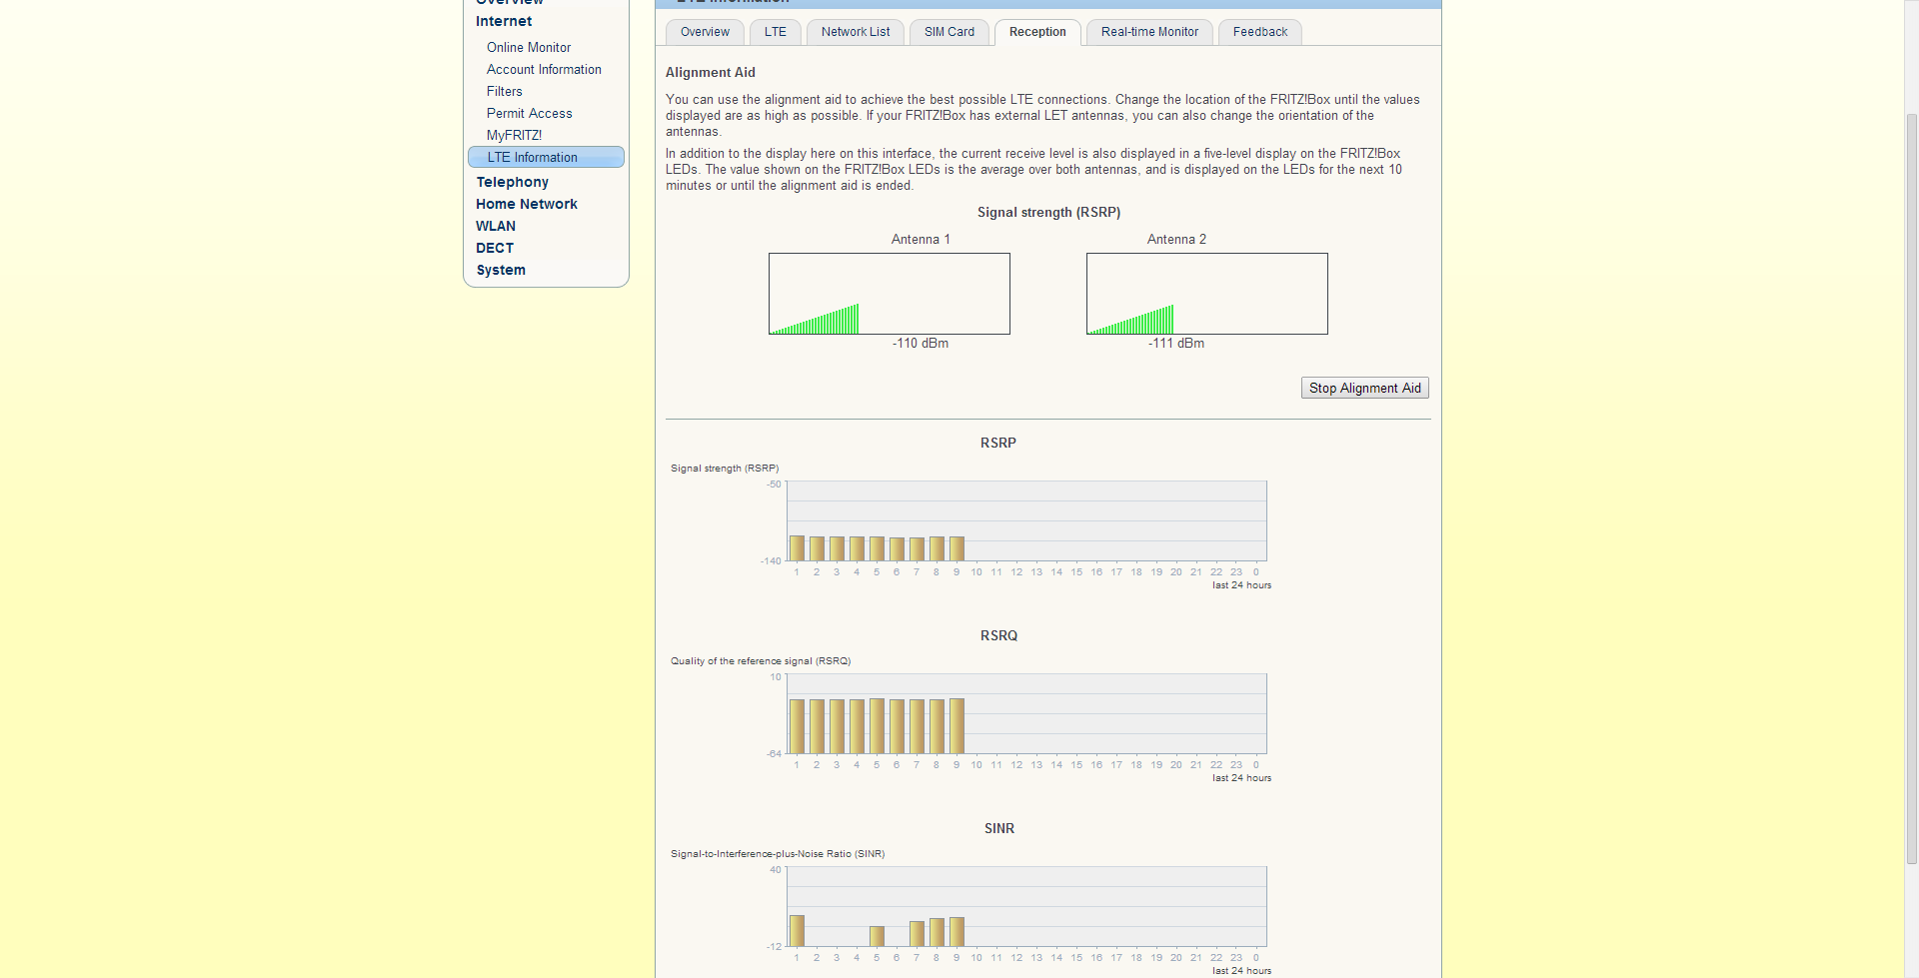Select the SIM Card tab
This screenshot has width=1919, height=978.
tap(950, 32)
